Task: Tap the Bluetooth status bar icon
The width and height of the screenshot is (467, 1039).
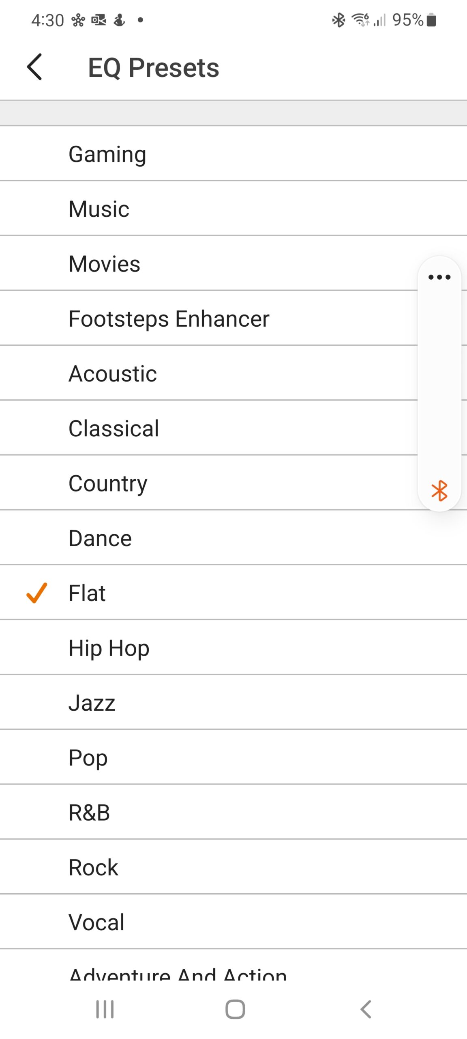Action: coord(338,20)
